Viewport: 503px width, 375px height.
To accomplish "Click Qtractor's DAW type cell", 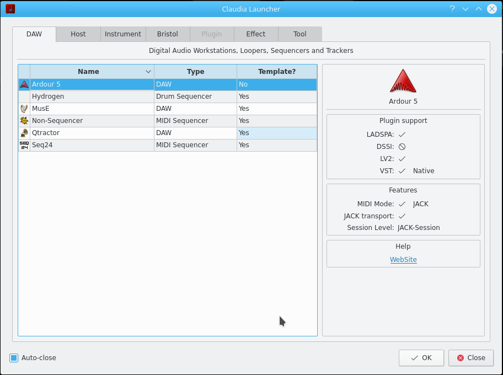I will click(x=195, y=133).
